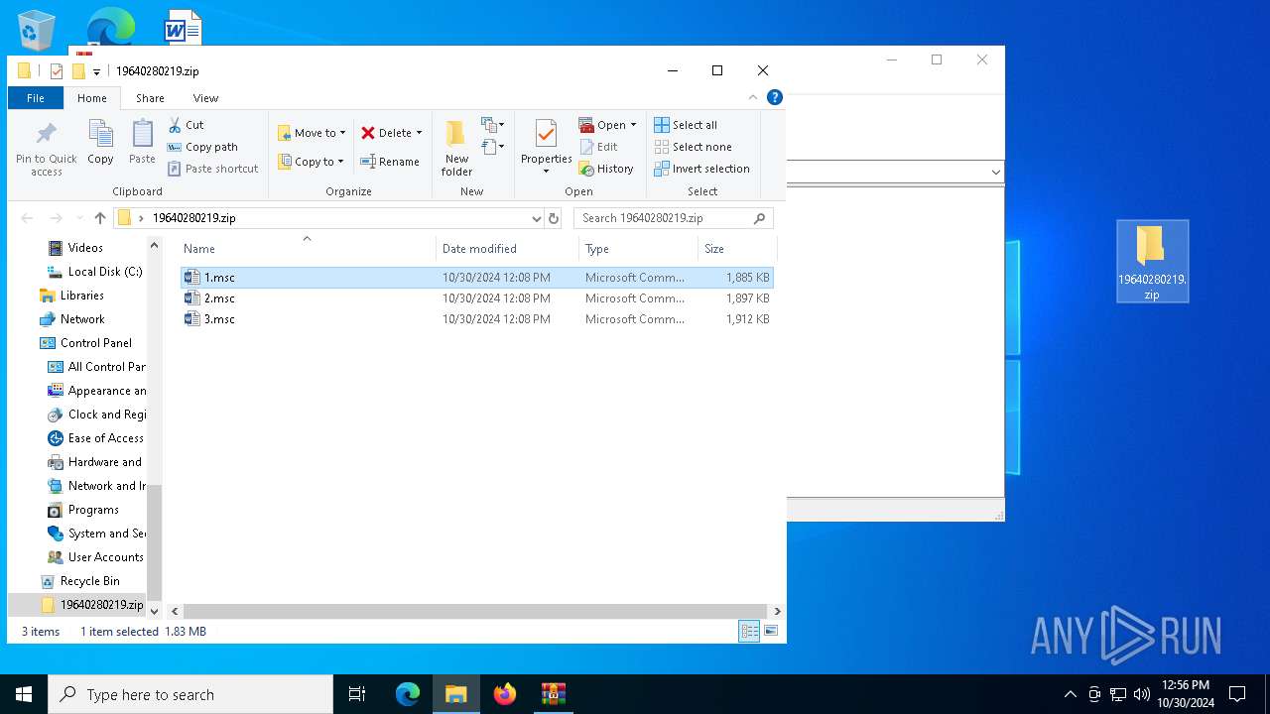The height and width of the screenshot is (714, 1270).
Task: Select the file 3.msc
Action: (476, 319)
